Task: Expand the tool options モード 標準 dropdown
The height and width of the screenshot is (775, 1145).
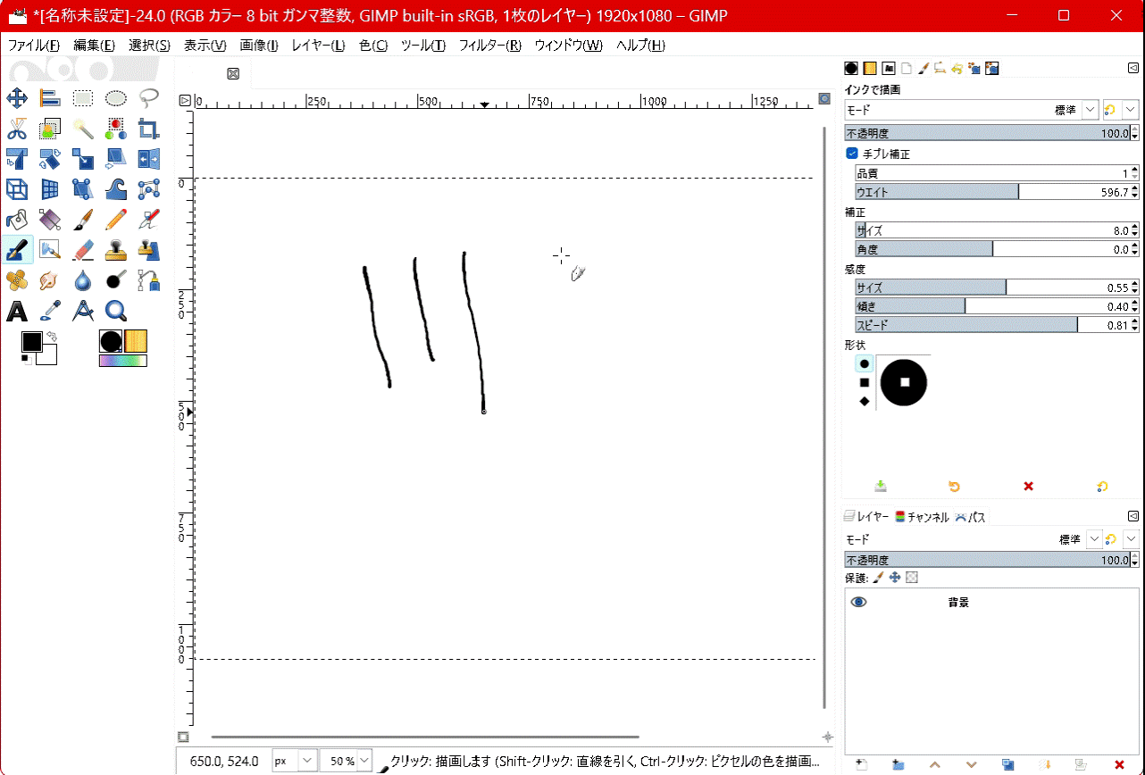Action: (1090, 110)
